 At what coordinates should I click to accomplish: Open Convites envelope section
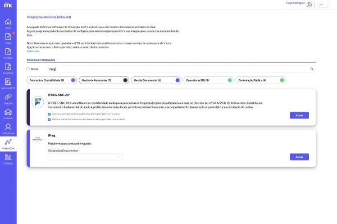click(8, 114)
